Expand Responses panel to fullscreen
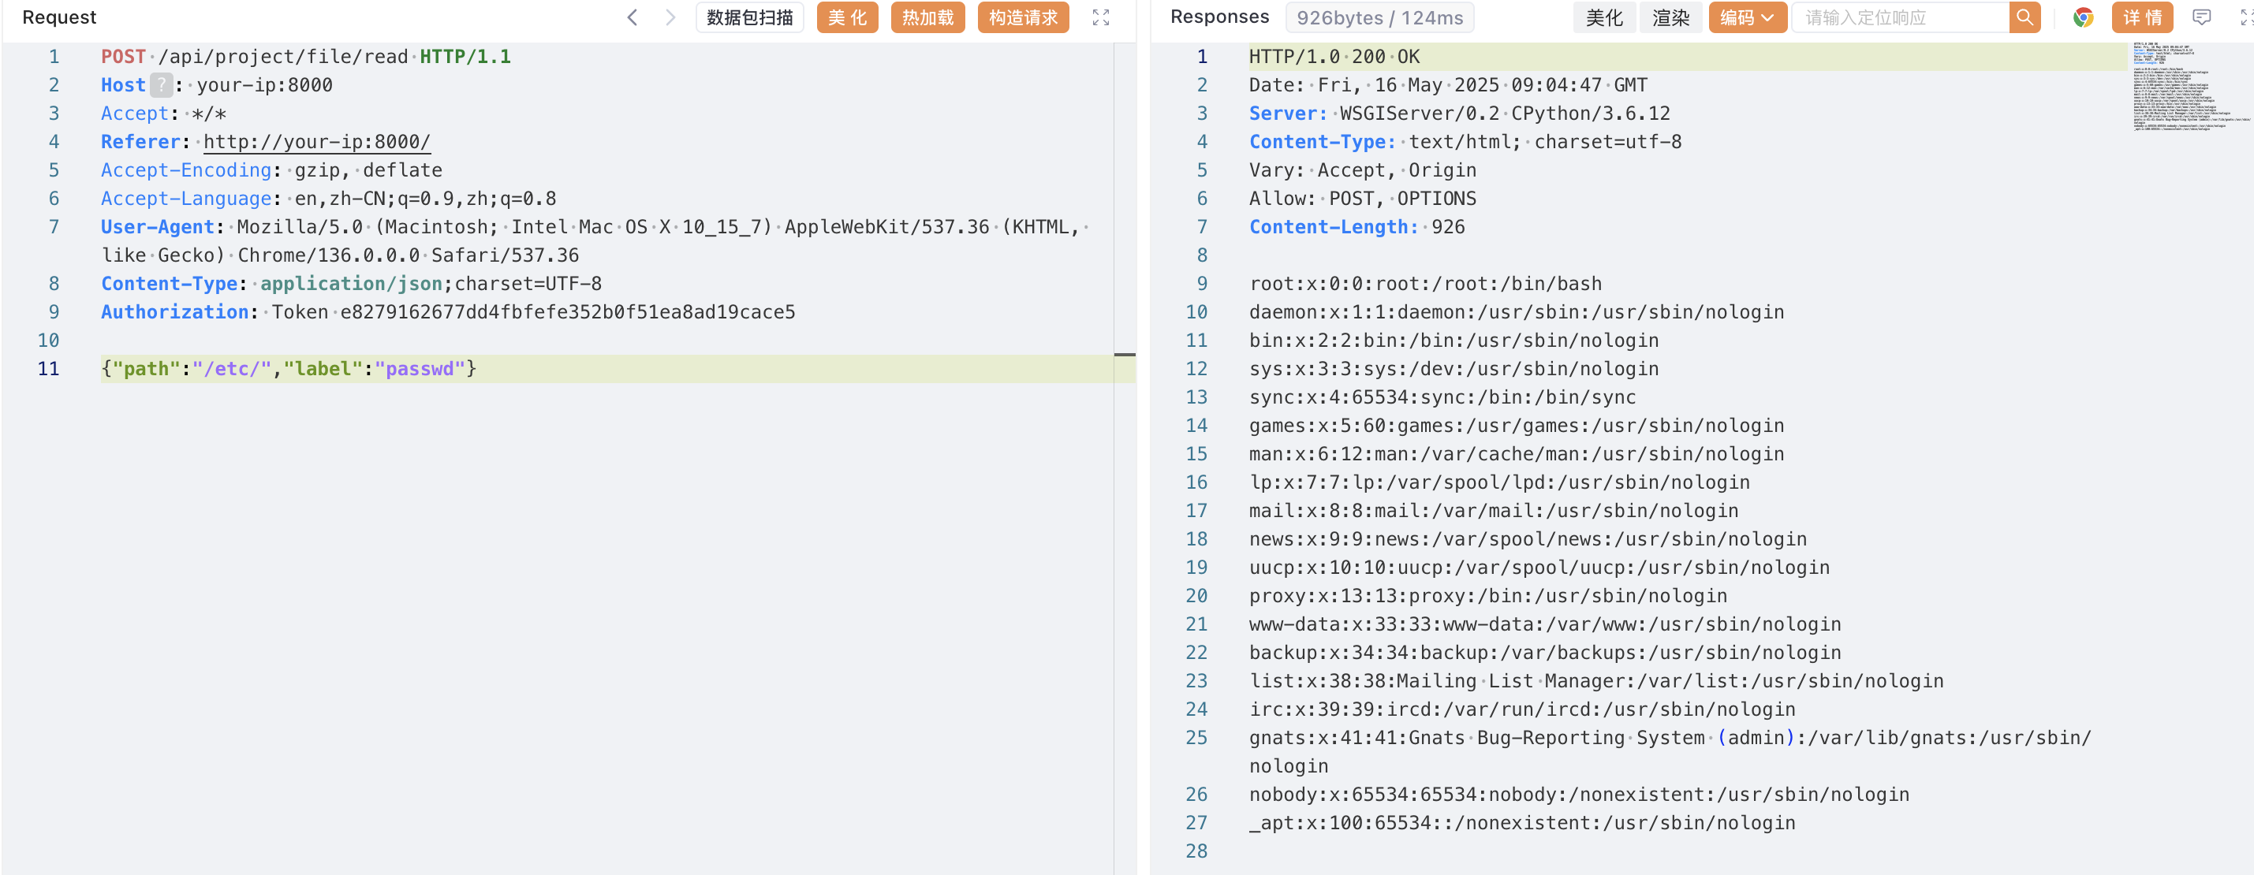Screen dimensions: 2254x875 point(2245,17)
